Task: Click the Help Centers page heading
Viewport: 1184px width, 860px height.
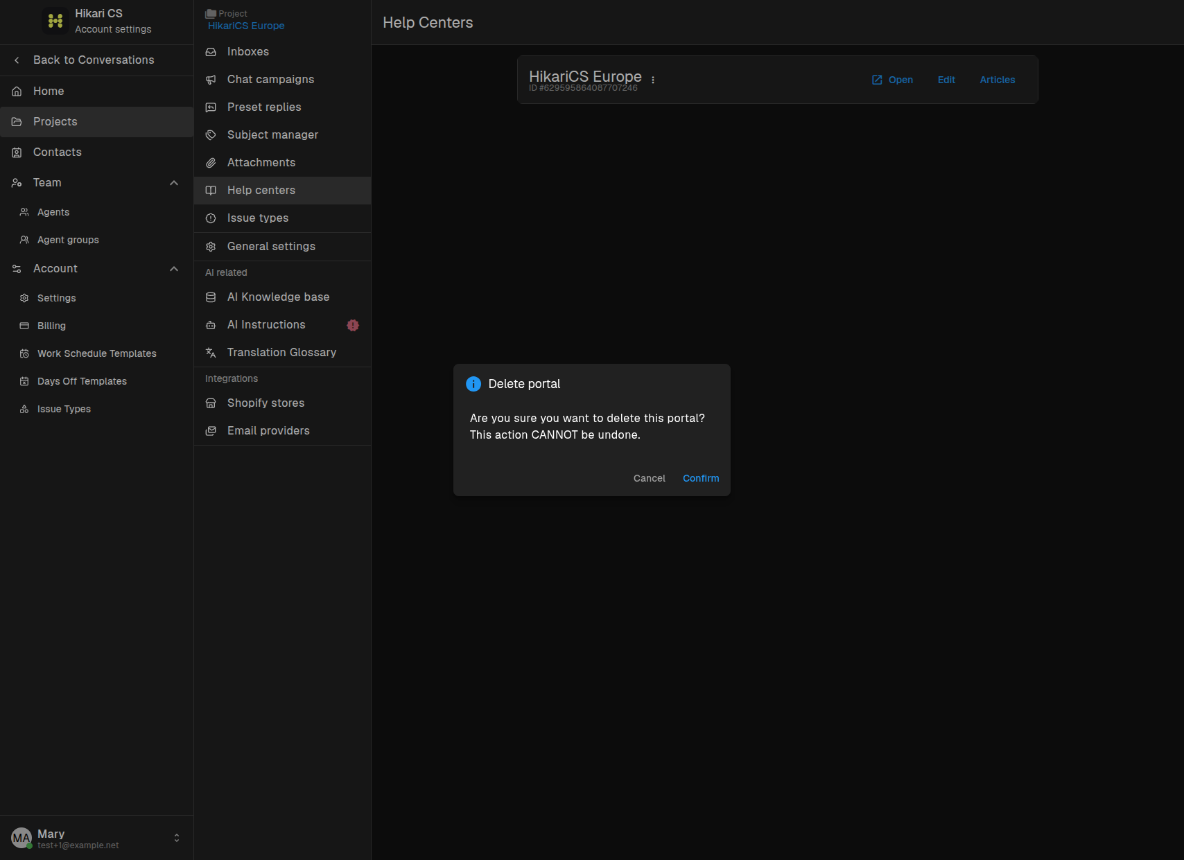Action: (x=428, y=23)
